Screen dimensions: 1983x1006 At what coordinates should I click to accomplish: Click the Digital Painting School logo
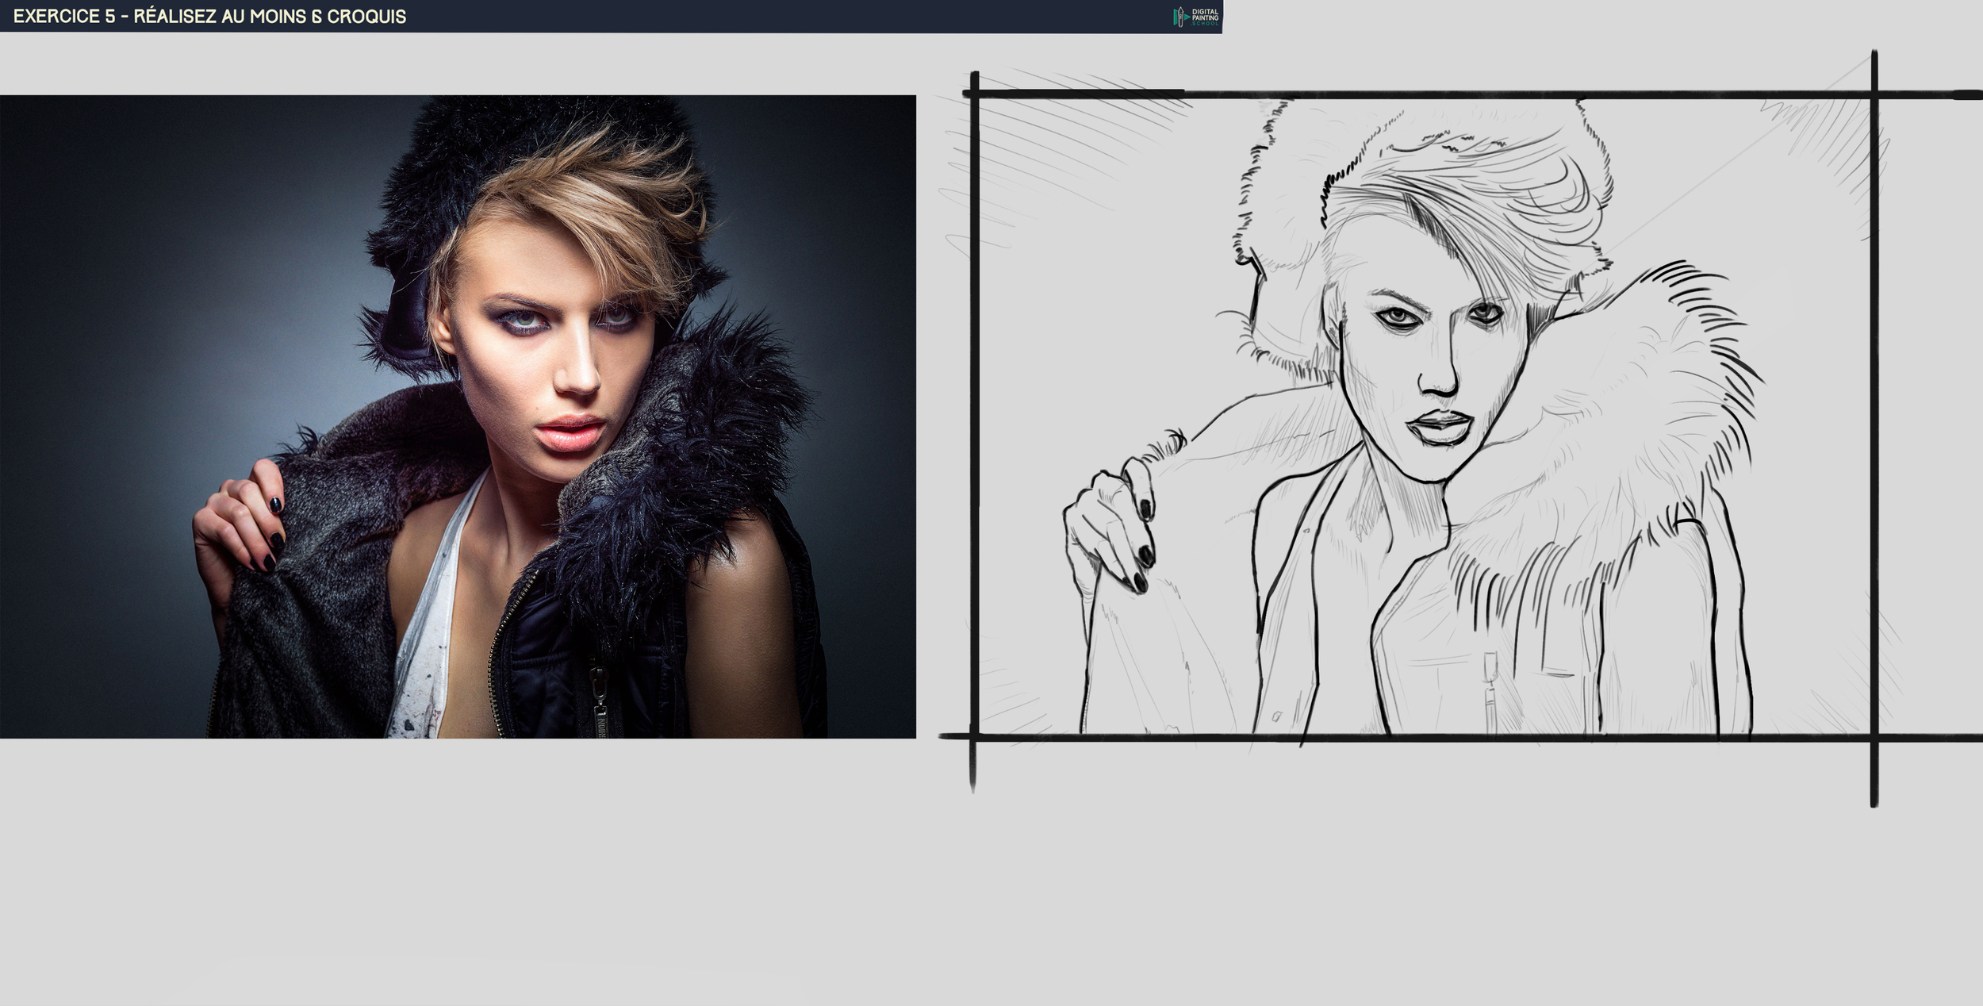coord(1196,17)
